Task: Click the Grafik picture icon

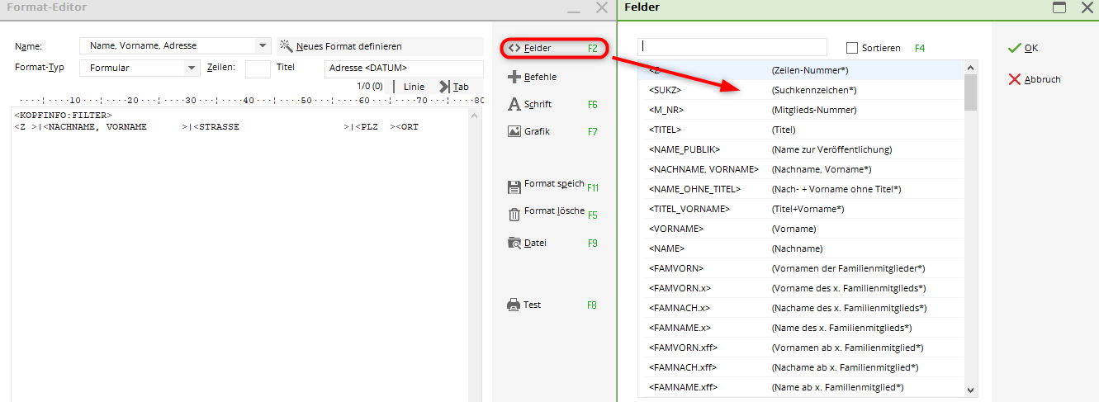Action: pos(514,131)
